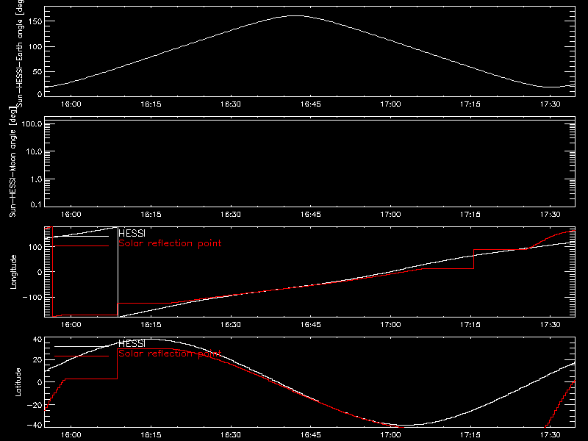The width and height of the screenshot is (588, 441).
Task: Select 16:45 time label under Longitude plot
Action: (310, 325)
